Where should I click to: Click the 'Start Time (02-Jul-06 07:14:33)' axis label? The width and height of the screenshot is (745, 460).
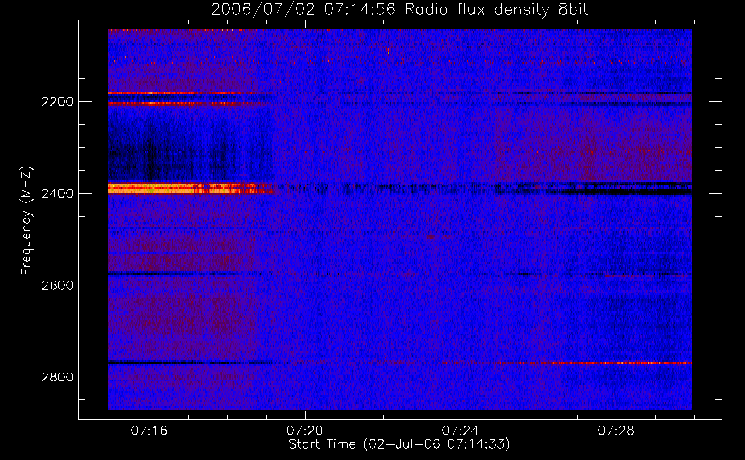pos(399,444)
